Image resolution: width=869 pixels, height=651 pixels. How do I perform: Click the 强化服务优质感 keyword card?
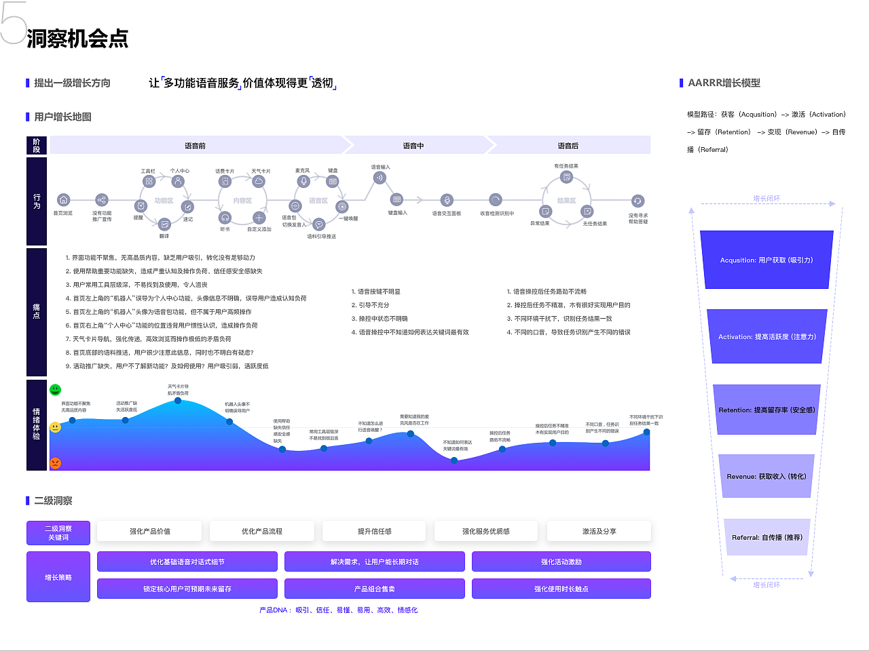[x=486, y=531]
